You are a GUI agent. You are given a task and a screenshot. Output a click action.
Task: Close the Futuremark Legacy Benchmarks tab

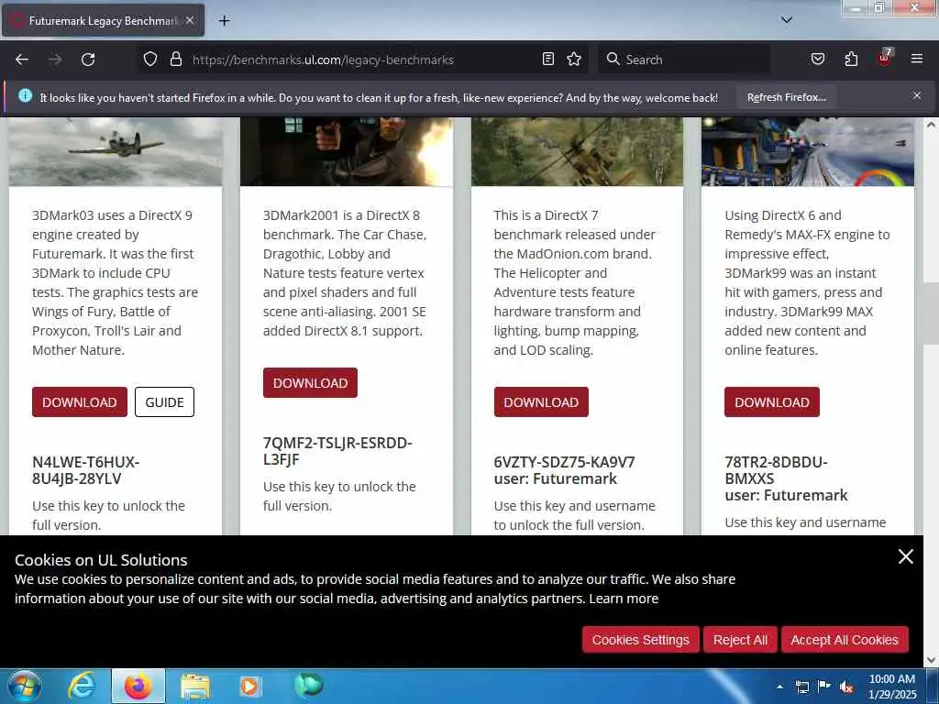(189, 20)
